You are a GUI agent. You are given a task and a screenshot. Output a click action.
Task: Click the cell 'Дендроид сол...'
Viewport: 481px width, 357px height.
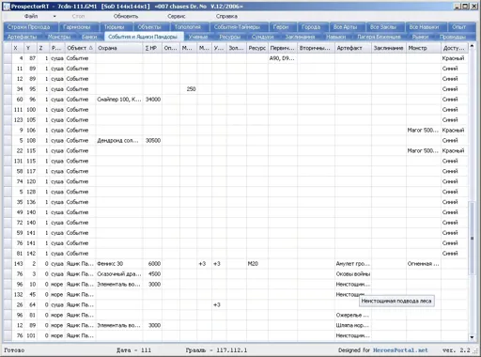pyautogui.click(x=119, y=140)
